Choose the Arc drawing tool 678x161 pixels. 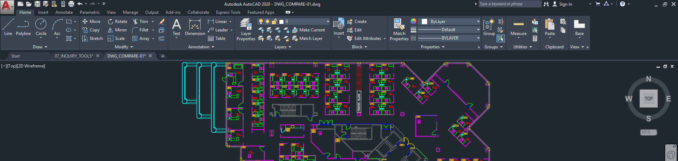(57, 27)
